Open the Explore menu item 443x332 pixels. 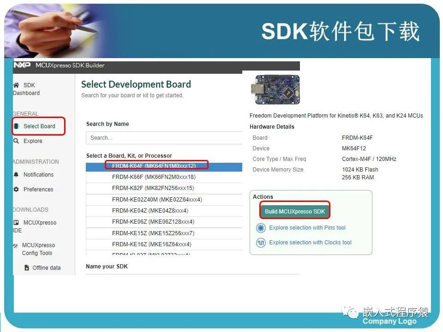pos(33,141)
